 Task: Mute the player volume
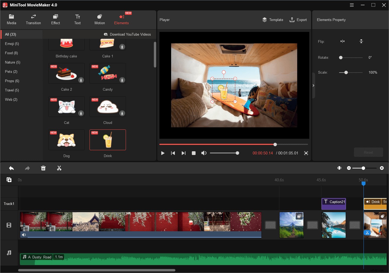204,153
